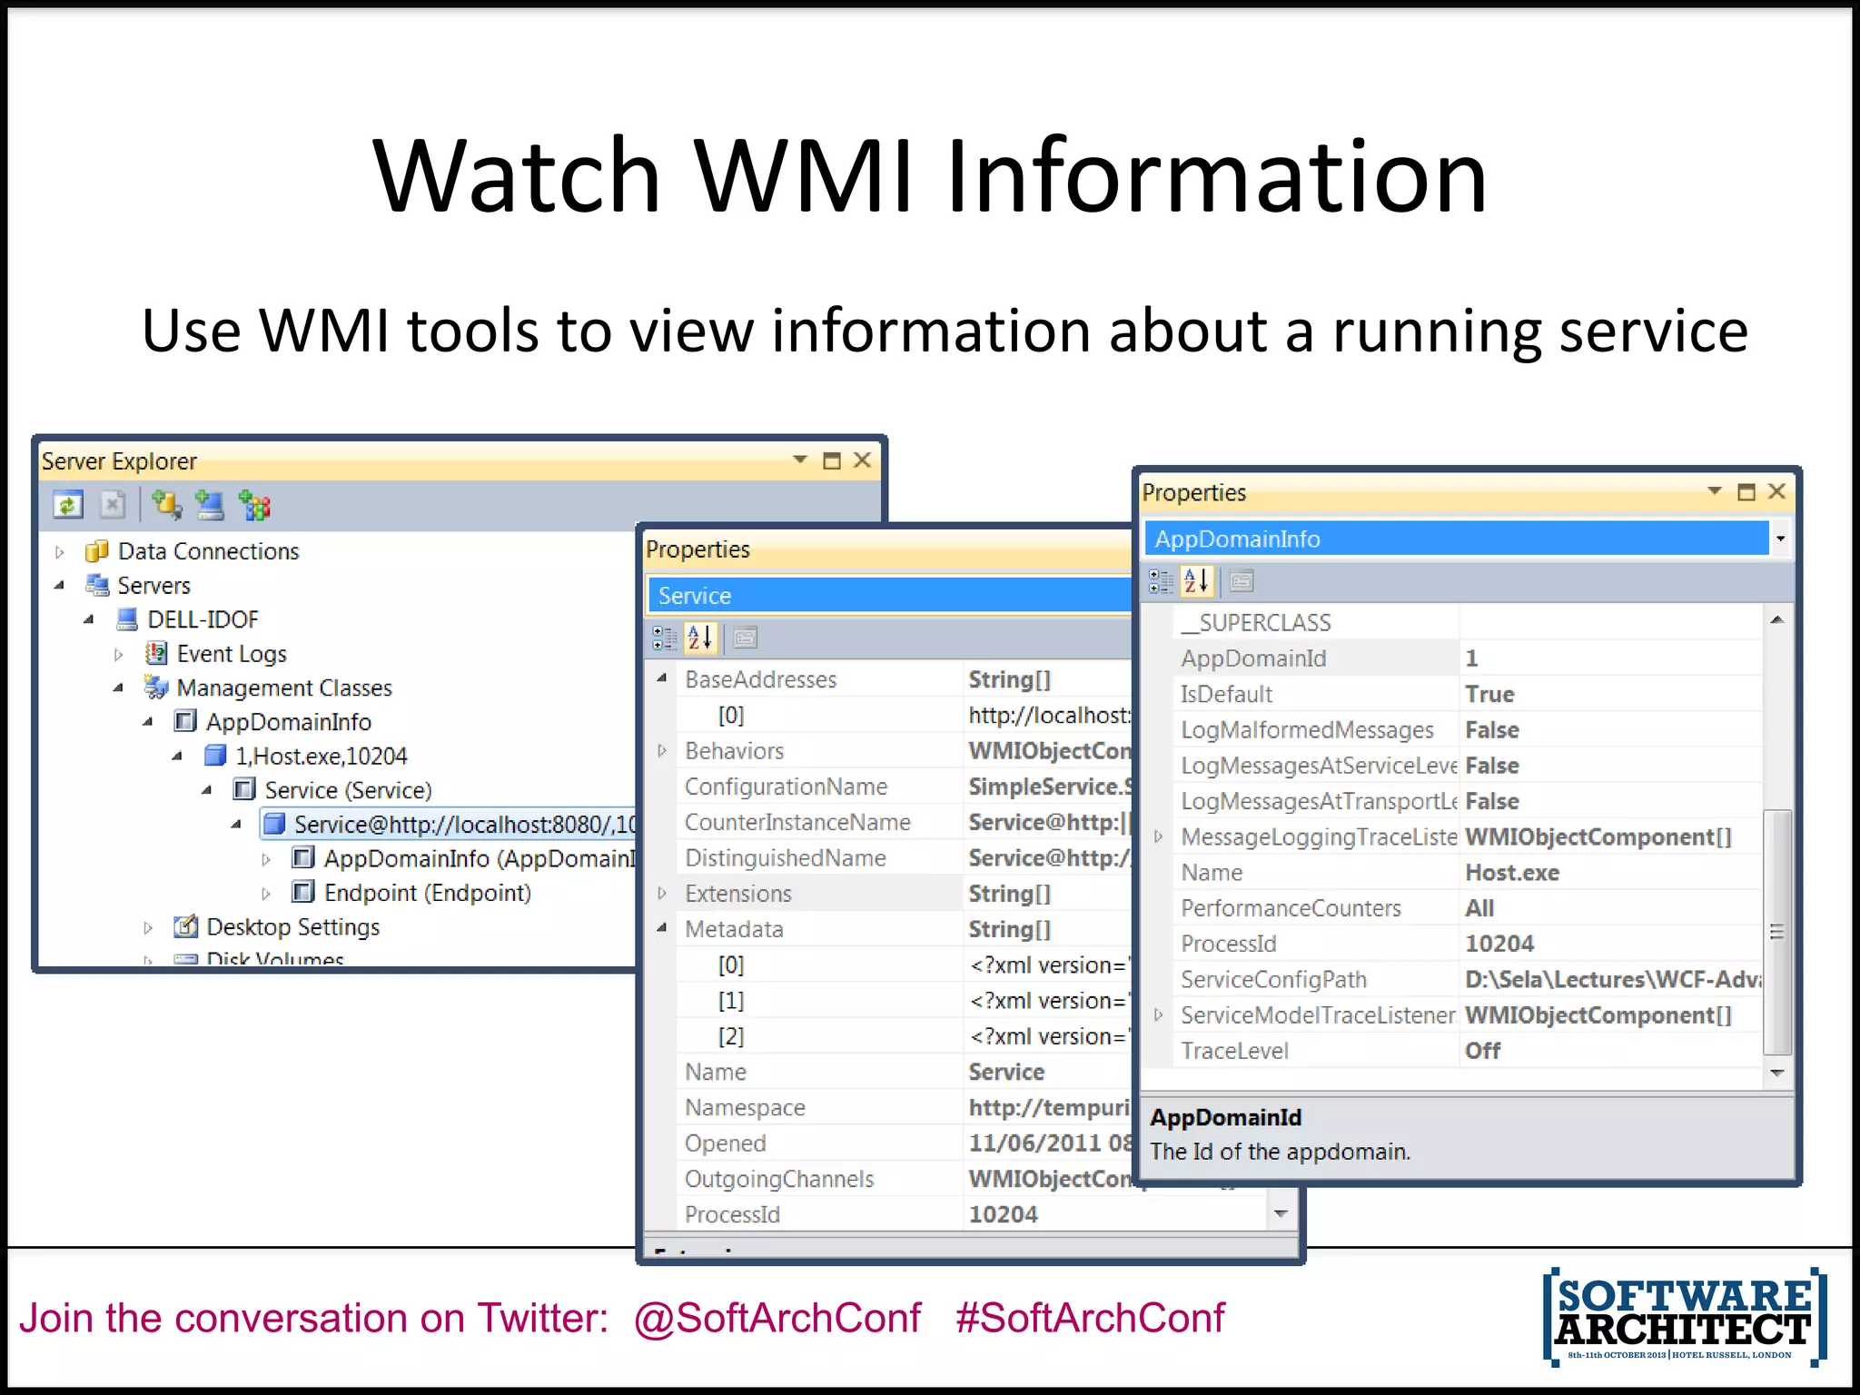This screenshot has height=1395, width=1860.
Task: Open AppDomainInfo Properties window position dropdown arrow
Action: 1715,490
